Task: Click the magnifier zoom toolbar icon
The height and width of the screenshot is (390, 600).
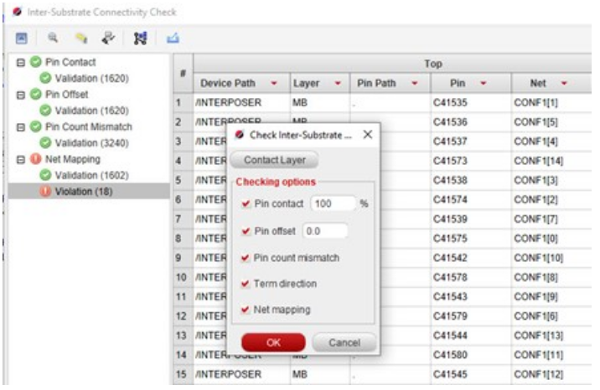Action: [52, 38]
